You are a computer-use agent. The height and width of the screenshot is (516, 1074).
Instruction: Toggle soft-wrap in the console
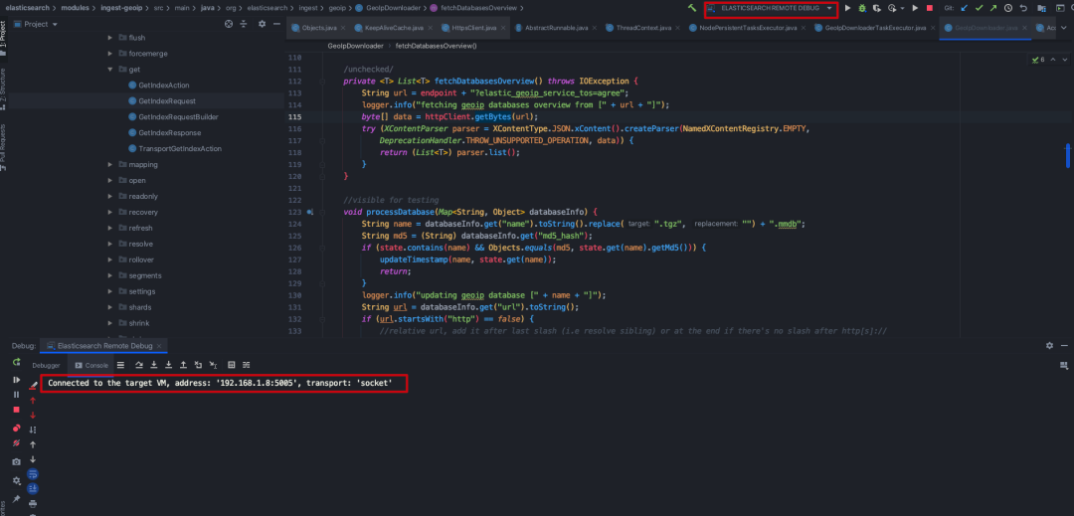pyautogui.click(x=33, y=473)
